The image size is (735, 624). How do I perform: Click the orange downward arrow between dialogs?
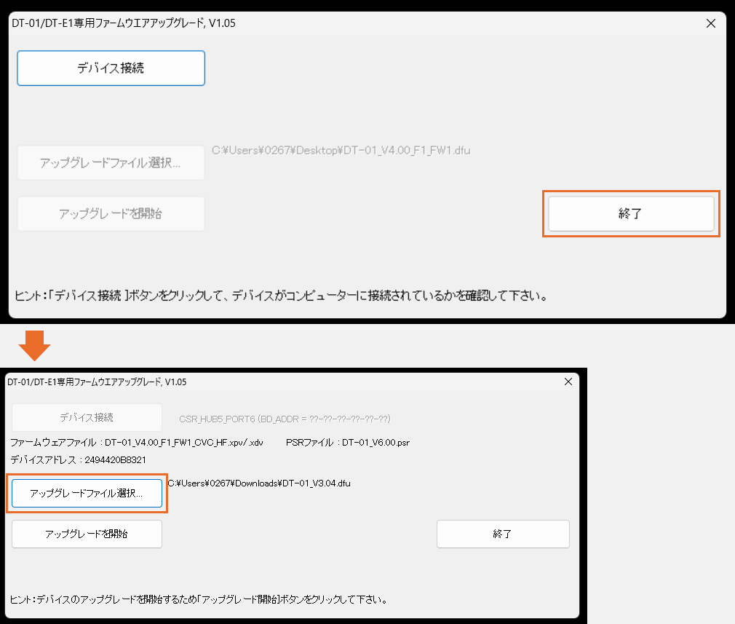(34, 346)
